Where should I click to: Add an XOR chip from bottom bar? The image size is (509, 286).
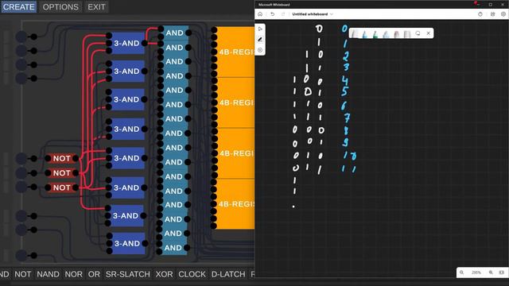pyautogui.click(x=164, y=274)
